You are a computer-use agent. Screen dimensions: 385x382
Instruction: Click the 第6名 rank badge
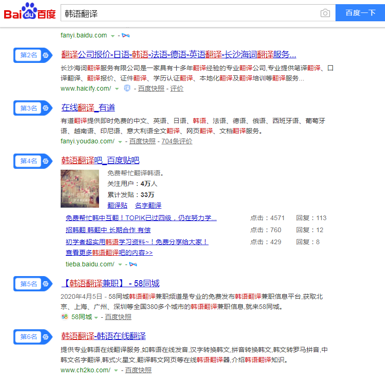tap(33, 337)
